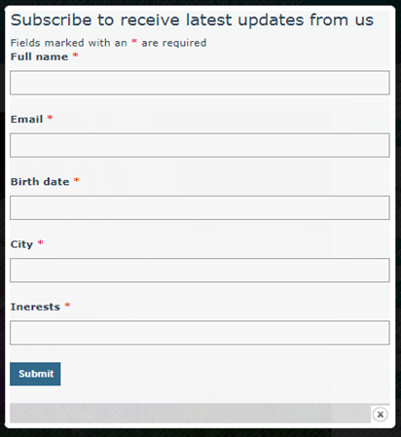Screen dimensions: 401x437
Task: Focus the Email input field
Action: (x=200, y=145)
